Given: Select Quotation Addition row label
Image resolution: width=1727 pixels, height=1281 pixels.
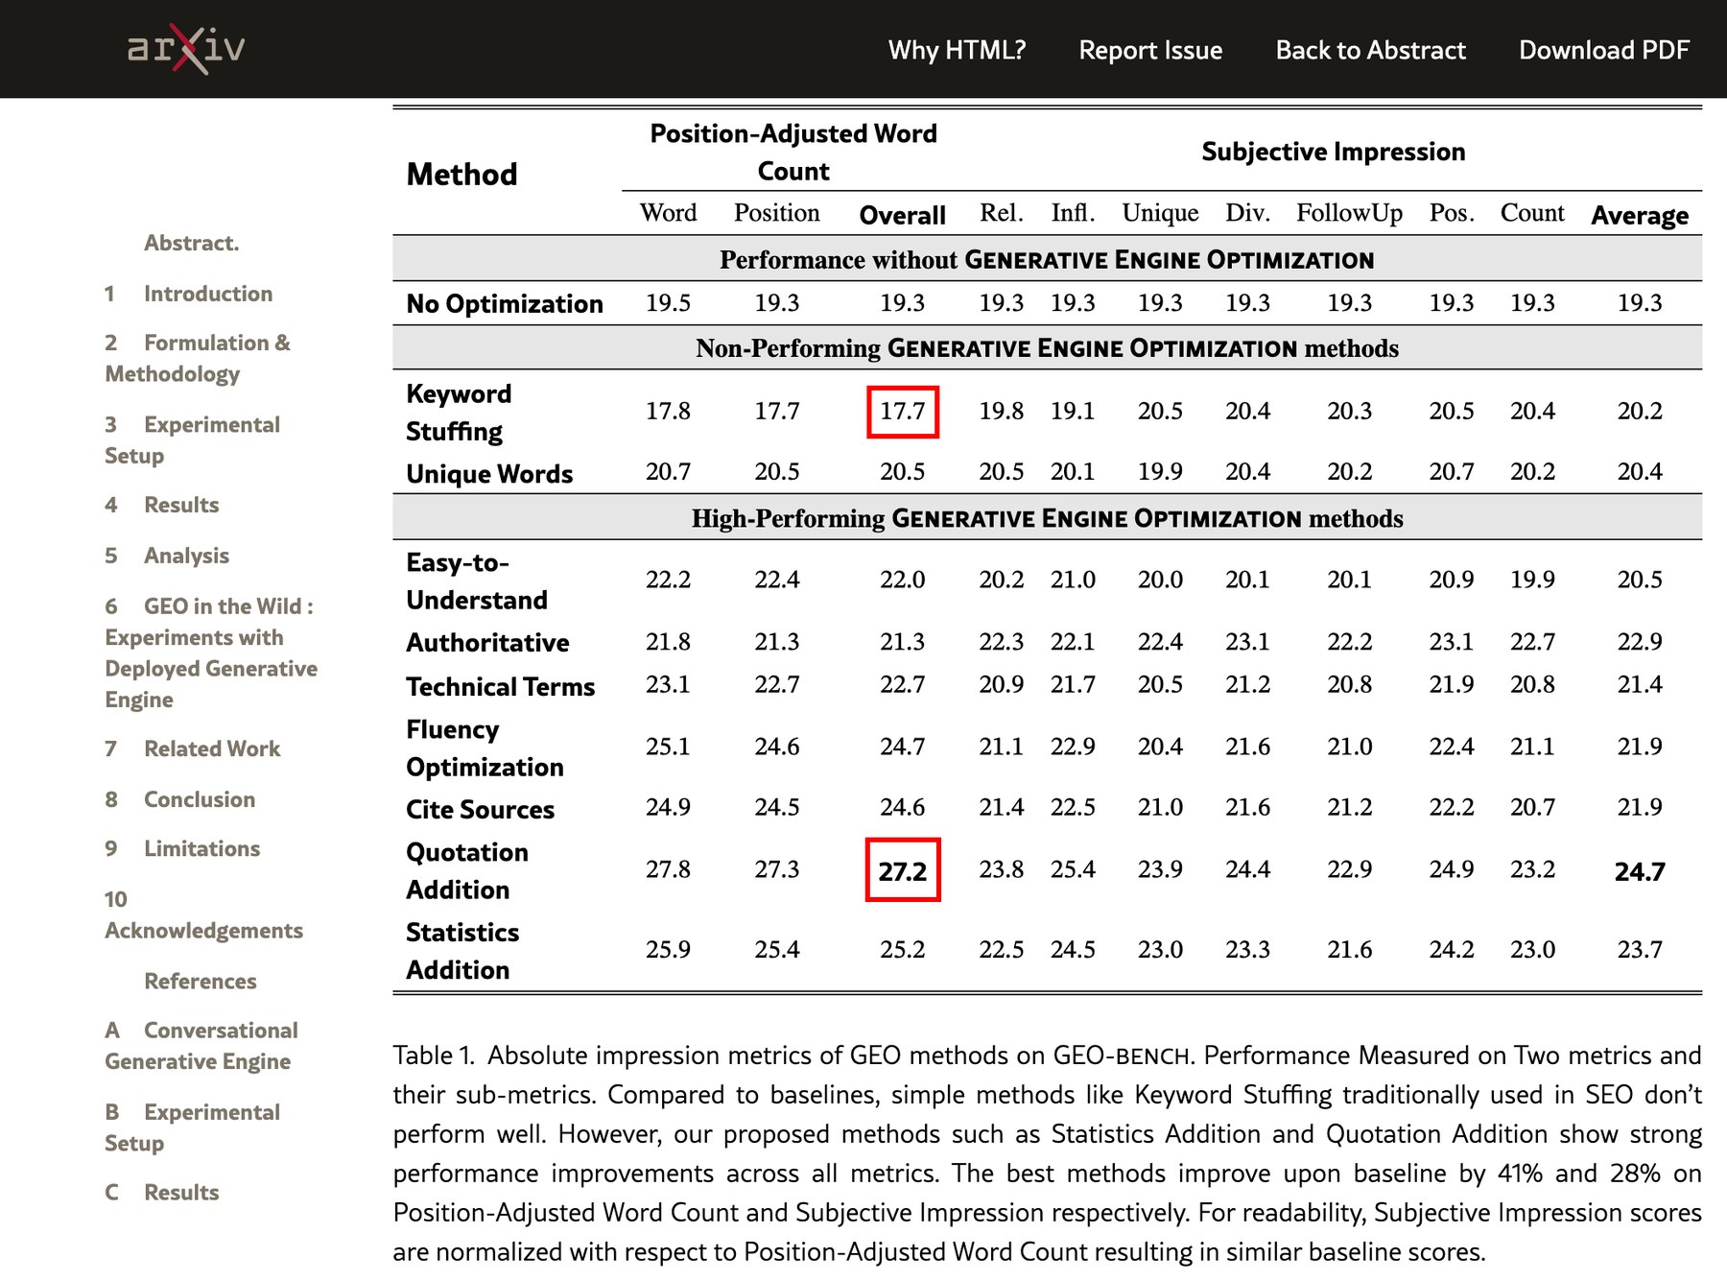Looking at the screenshot, I should (x=467, y=870).
